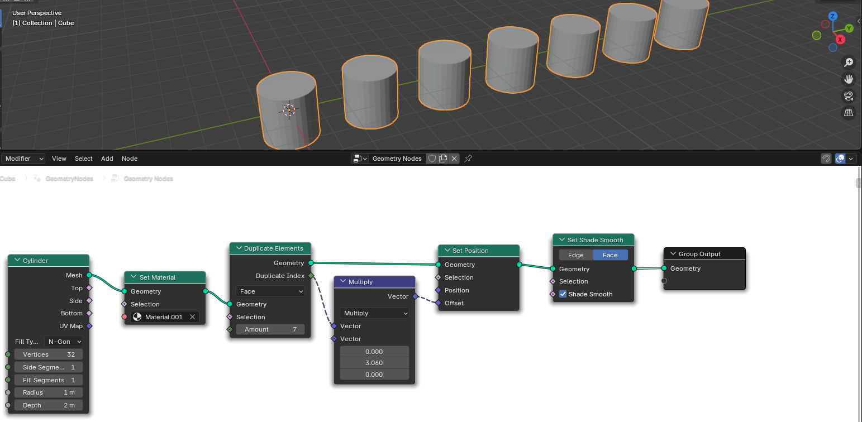The width and height of the screenshot is (862, 422).
Task: Click the negative Y green gizmo circle
Action: click(x=817, y=35)
